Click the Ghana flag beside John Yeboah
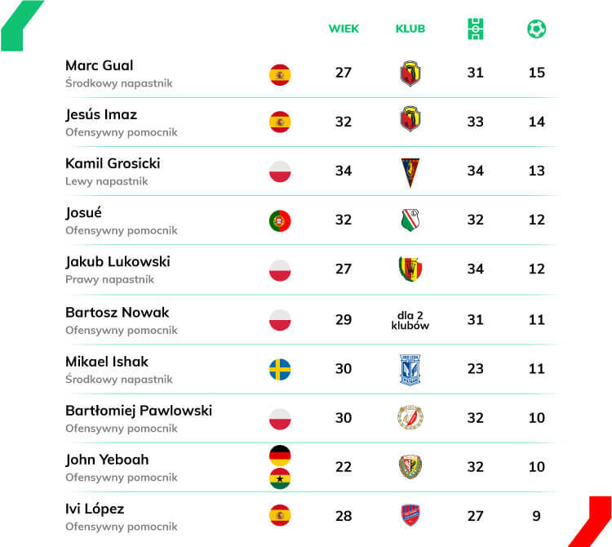Screen dimensions: 612x547 pyautogui.click(x=280, y=478)
